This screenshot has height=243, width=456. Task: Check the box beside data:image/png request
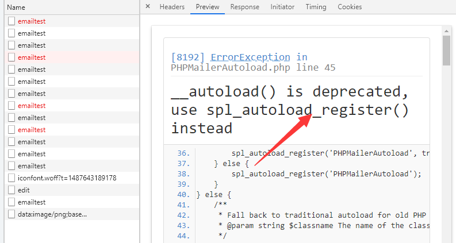pos(12,214)
